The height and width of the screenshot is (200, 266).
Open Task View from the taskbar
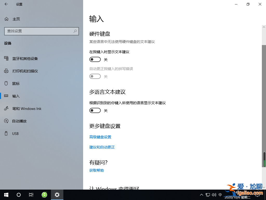31,195
